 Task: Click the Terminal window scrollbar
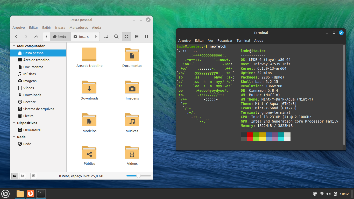click(x=344, y=95)
